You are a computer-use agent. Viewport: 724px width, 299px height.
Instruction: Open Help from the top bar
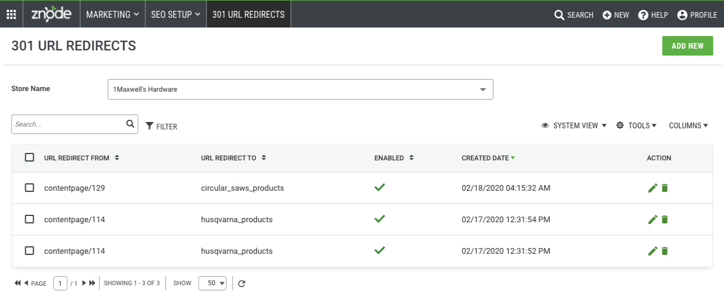pyautogui.click(x=653, y=15)
